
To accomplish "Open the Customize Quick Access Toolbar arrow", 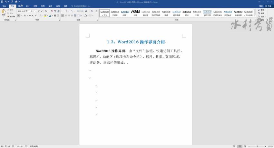I will tap(19, 2).
